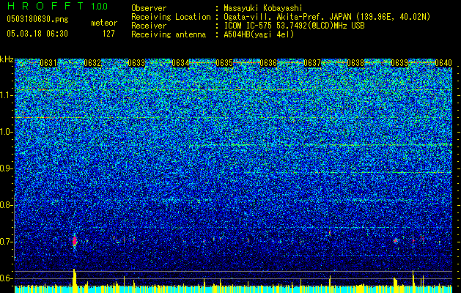Image resolution: width=461 pixels, height=293 pixels.
Task: Click the 0634 time marker
Action: click(180, 63)
